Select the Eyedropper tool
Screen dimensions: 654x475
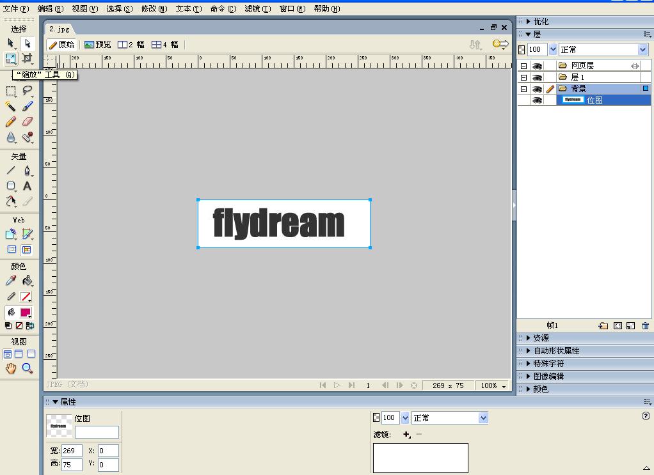11,281
